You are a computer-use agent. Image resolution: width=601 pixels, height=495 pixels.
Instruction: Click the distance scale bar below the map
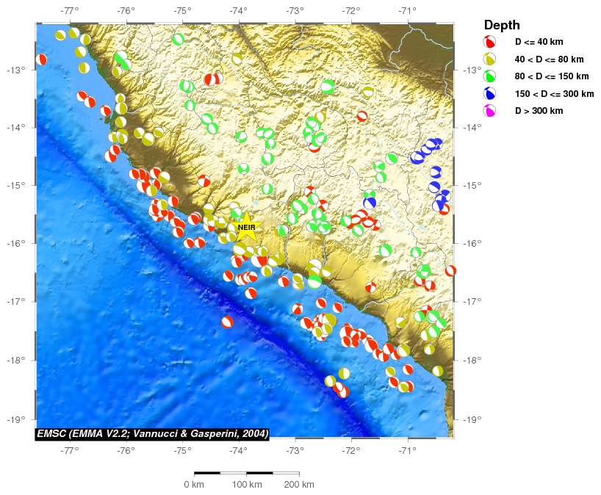[246, 474]
